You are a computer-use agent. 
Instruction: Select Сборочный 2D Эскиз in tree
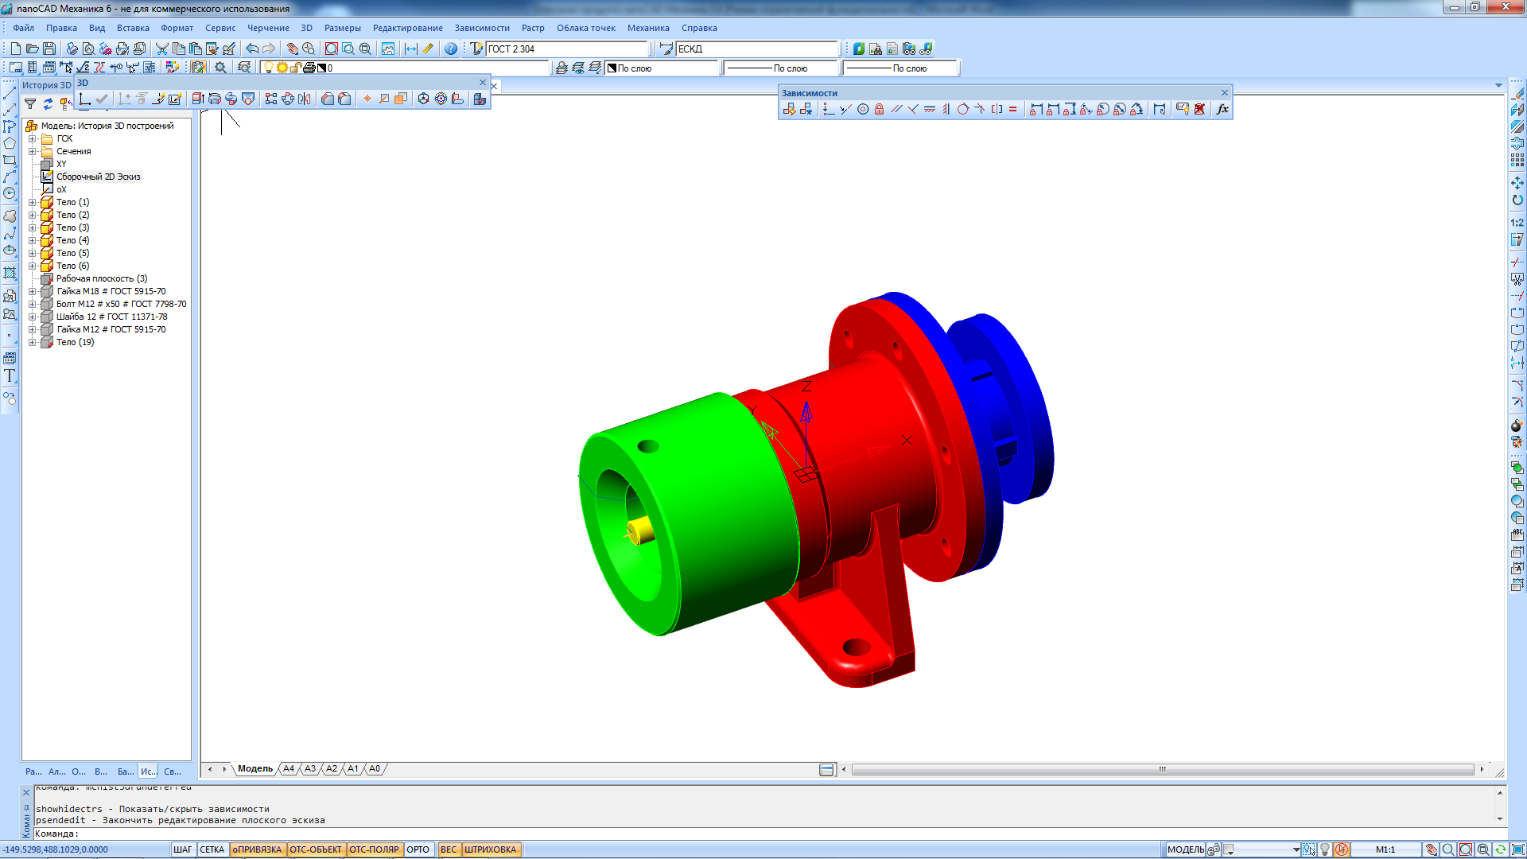tap(98, 177)
